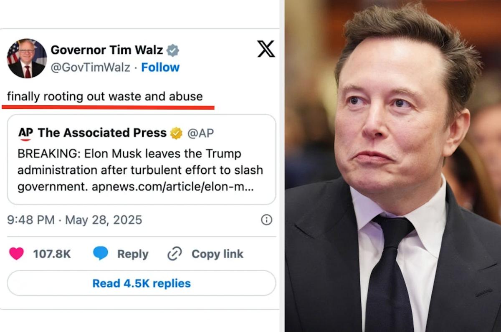
Task: Open Governor Tim Walz's profile avatar
Action: pyautogui.click(x=27, y=59)
